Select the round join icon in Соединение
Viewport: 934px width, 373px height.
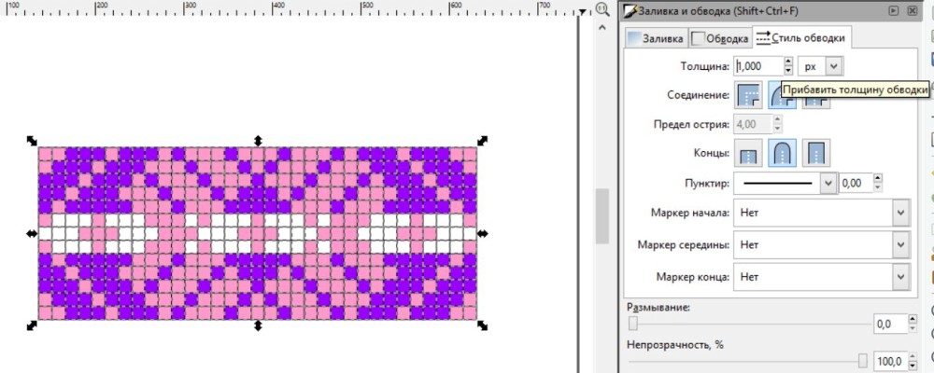(781, 95)
